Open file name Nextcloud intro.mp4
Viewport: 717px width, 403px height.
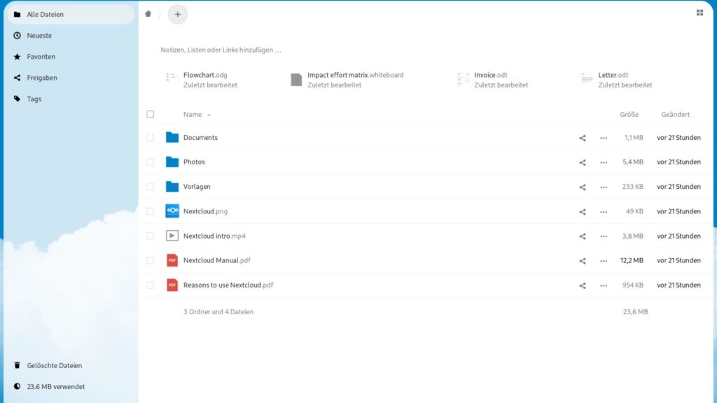click(x=214, y=236)
